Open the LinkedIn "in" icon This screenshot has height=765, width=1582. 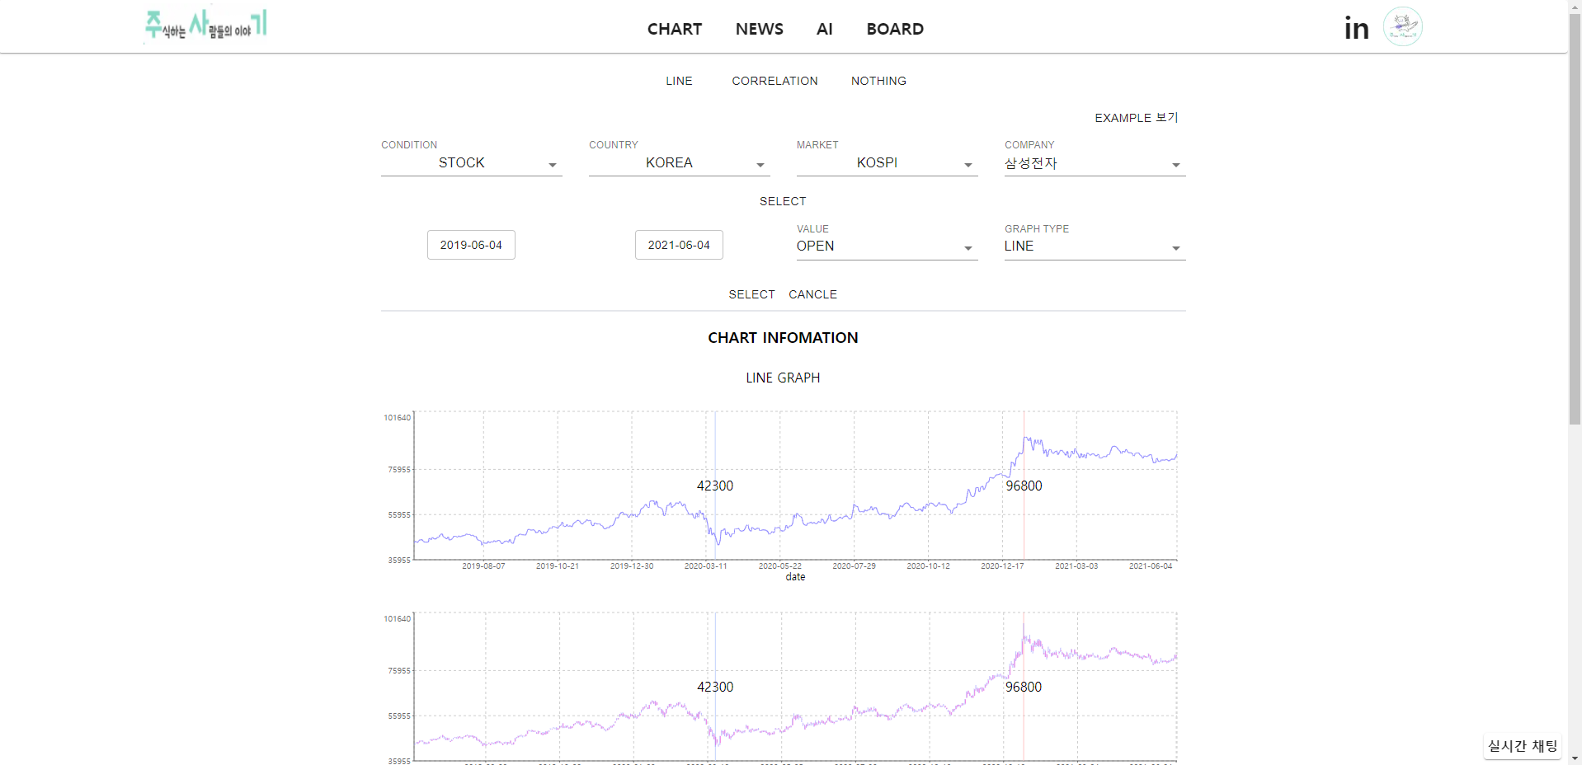1355,27
